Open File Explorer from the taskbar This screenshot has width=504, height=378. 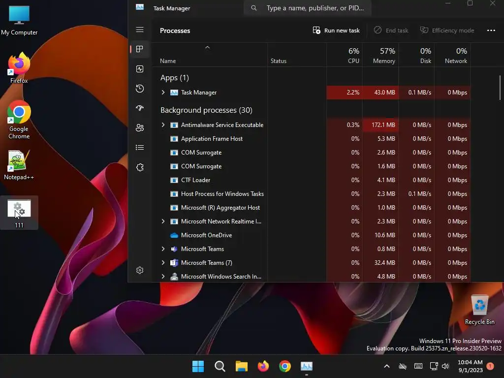pos(241,366)
